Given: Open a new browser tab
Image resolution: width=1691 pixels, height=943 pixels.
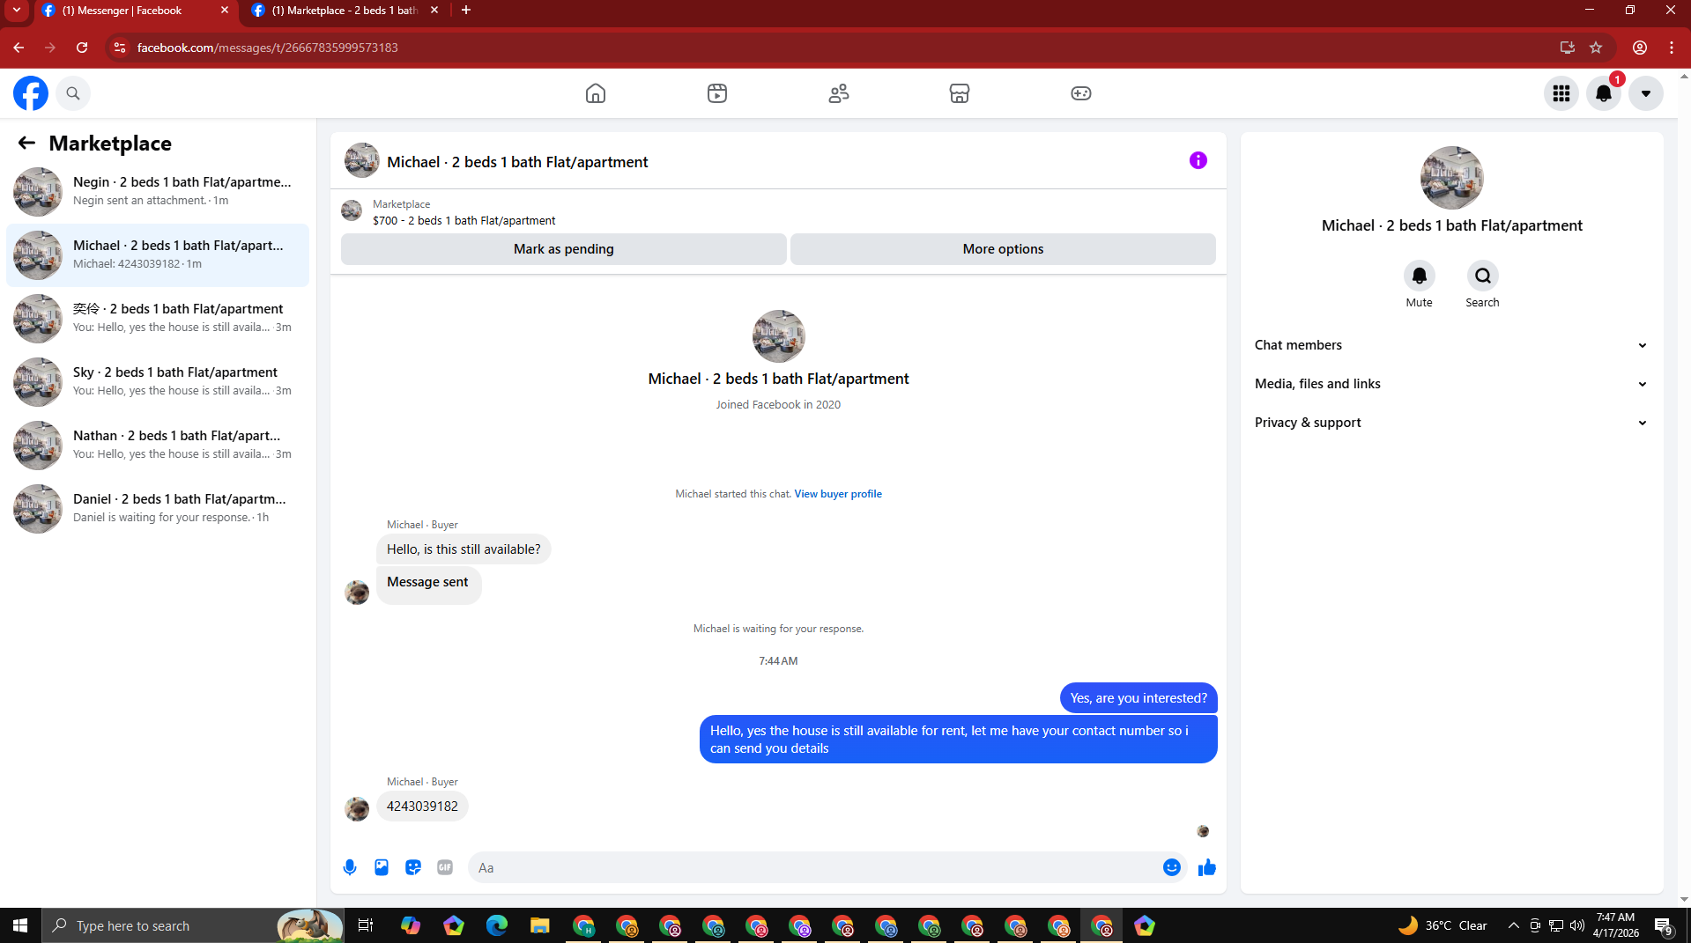Looking at the screenshot, I should 466,11.
